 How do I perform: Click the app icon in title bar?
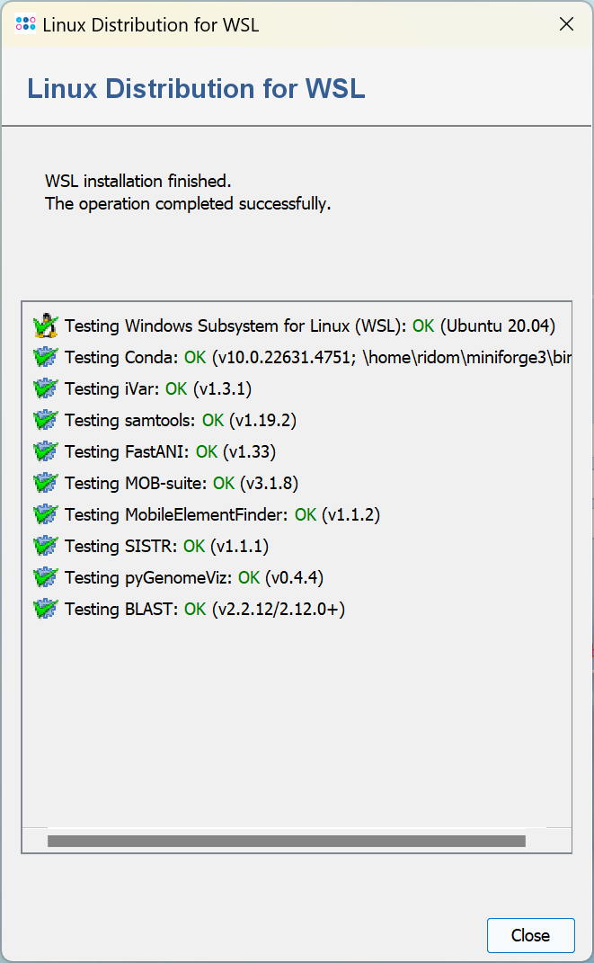(x=26, y=24)
